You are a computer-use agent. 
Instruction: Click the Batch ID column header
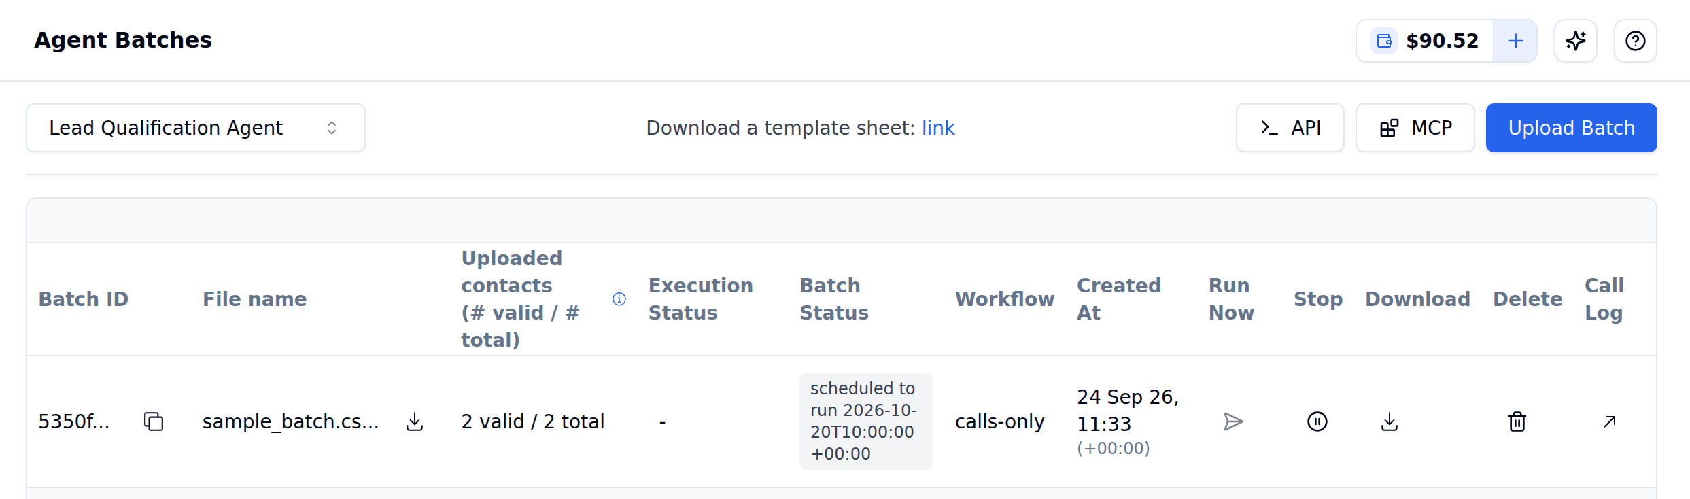(84, 299)
